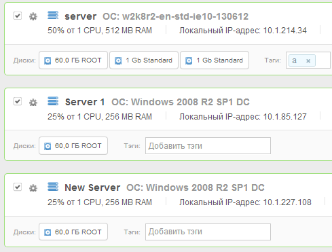332x252 pixels.
Task: Open 60,0 ГБ ROOT disk of Server 1
Action: (73, 146)
